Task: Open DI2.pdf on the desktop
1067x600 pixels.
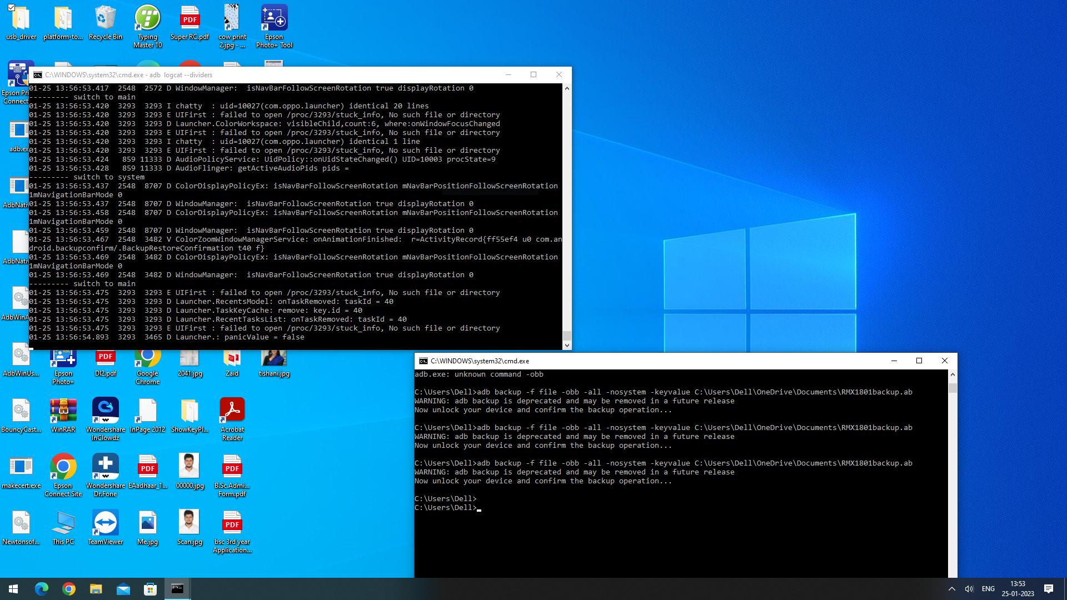Action: pyautogui.click(x=105, y=364)
